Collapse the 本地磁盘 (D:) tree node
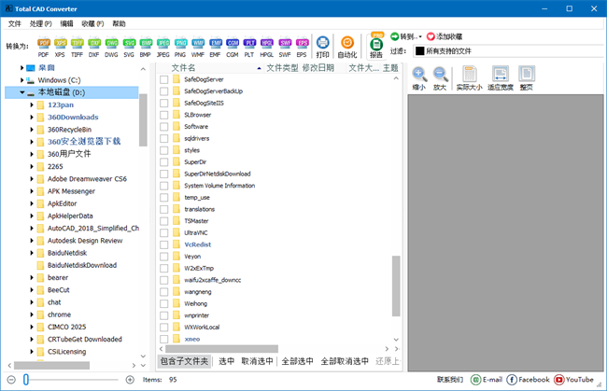 pos(22,92)
